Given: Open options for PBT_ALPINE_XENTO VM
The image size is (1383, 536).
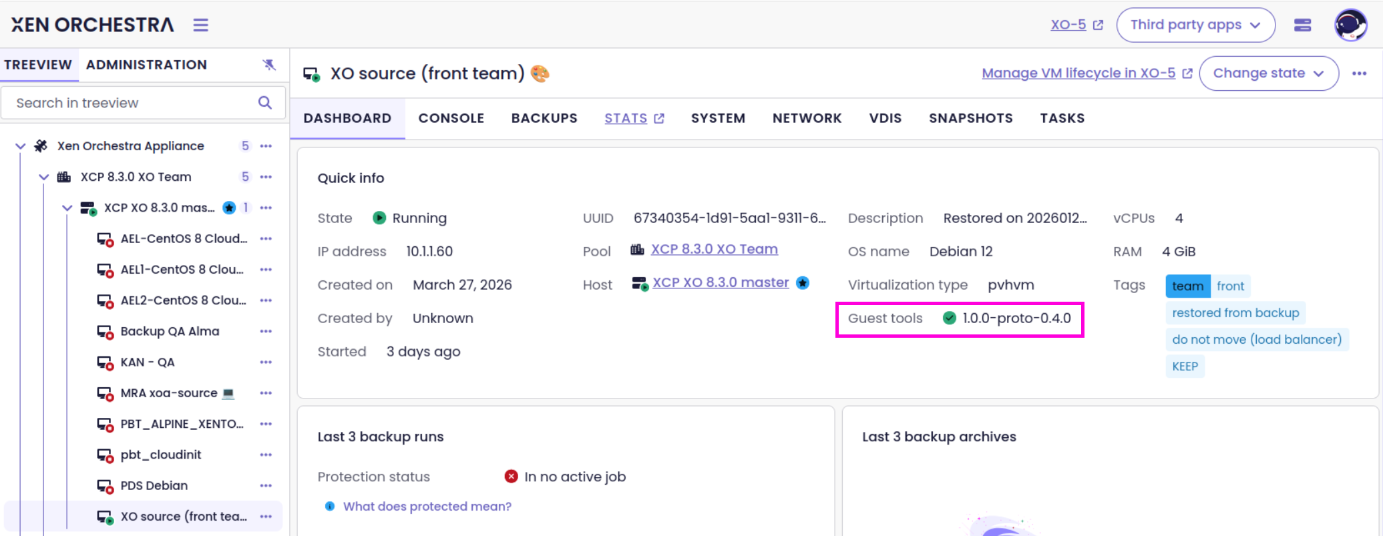Looking at the screenshot, I should click(266, 424).
